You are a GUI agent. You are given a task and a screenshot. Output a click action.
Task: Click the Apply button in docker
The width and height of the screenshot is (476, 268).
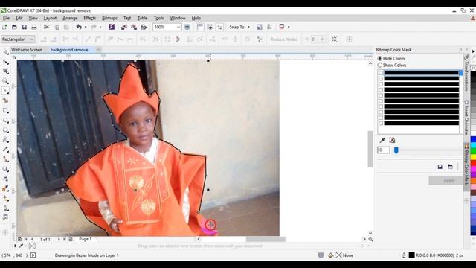coord(446,180)
